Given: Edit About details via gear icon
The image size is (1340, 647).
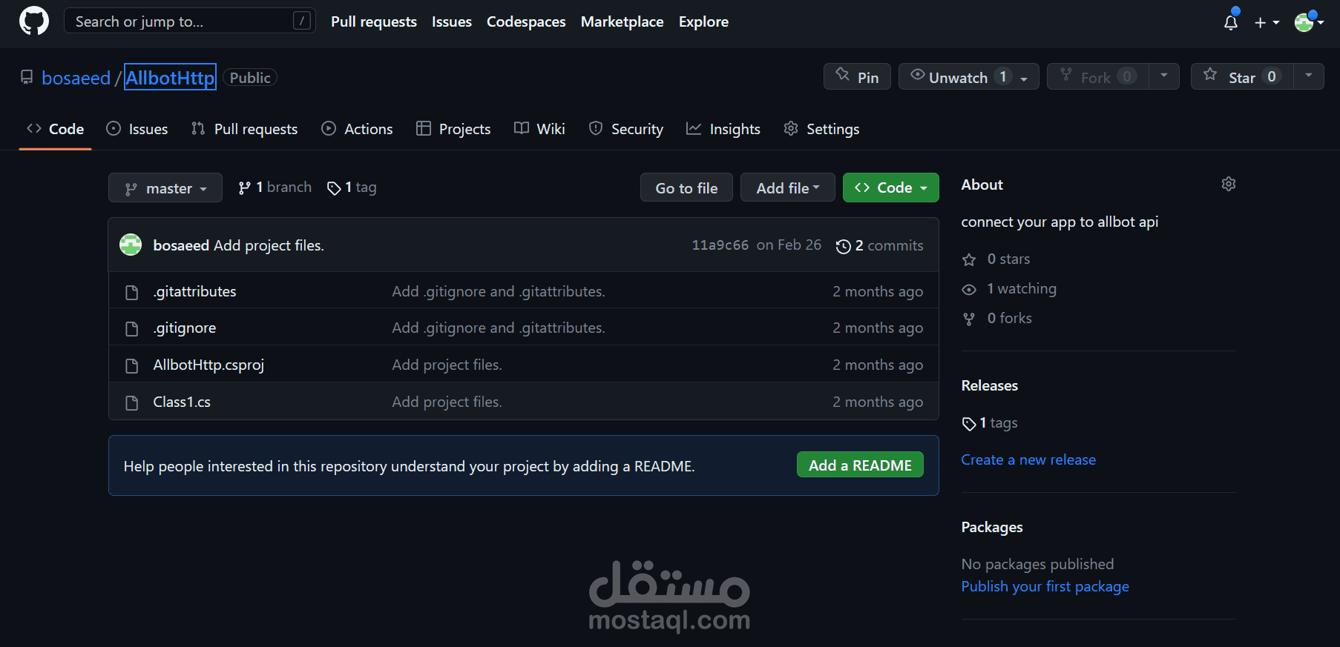Looking at the screenshot, I should [1229, 184].
